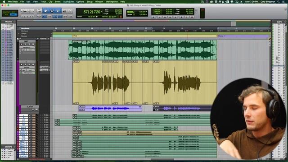Solo the C track
This screenshot has width=288, height=162.
tap(29, 64)
